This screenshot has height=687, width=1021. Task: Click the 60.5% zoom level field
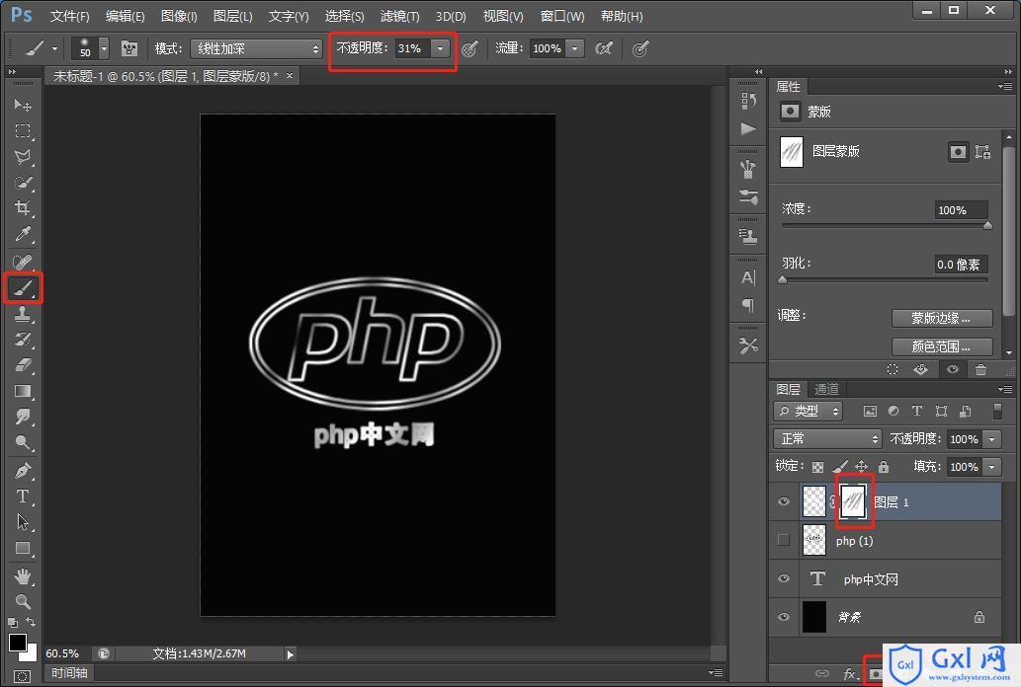(63, 653)
